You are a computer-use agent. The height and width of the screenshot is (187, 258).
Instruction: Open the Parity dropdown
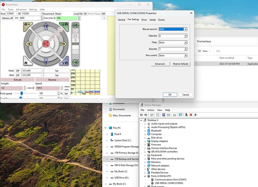click(186, 42)
